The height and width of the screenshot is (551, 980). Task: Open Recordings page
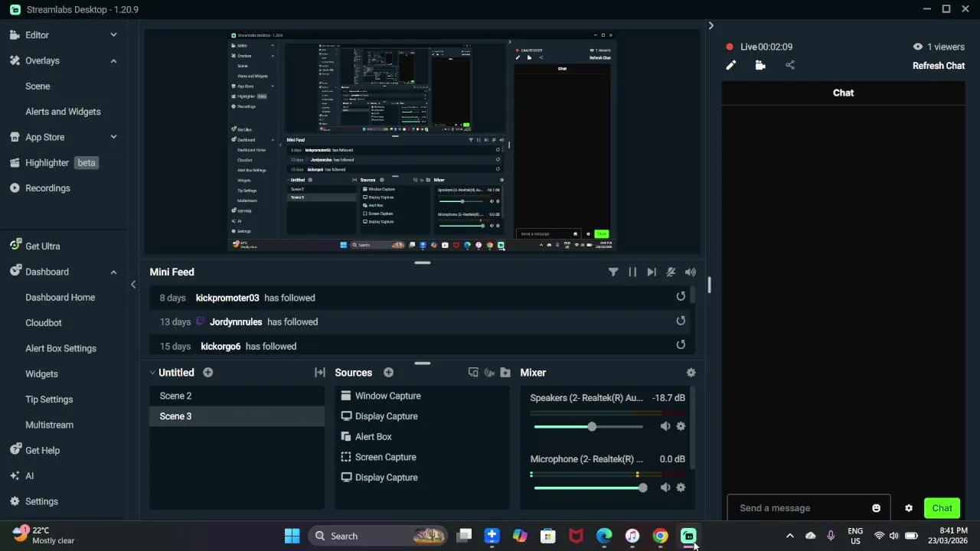tap(40, 188)
